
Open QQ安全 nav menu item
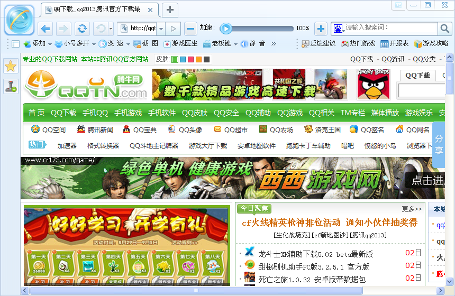pos(226,113)
